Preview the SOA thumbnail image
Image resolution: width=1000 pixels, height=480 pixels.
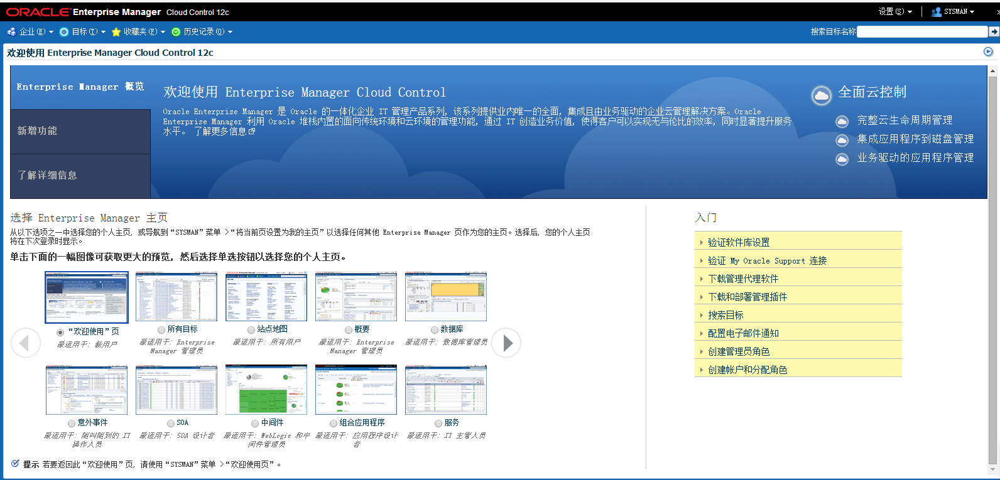[x=177, y=390]
